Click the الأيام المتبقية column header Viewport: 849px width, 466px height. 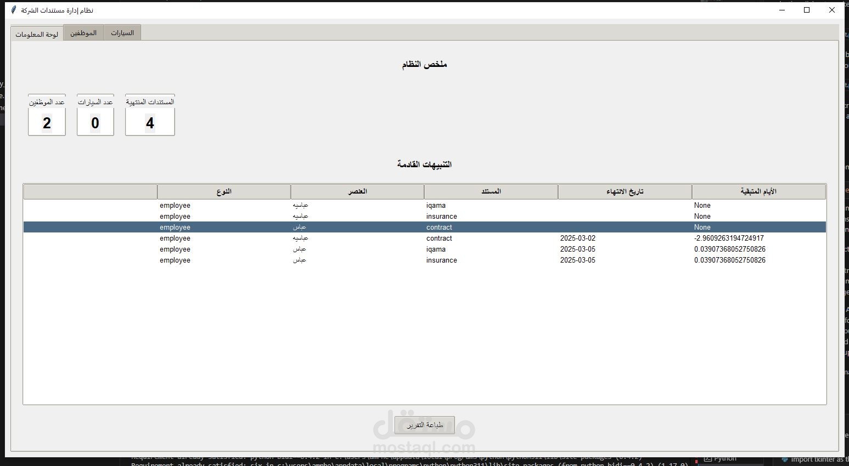[x=758, y=191]
